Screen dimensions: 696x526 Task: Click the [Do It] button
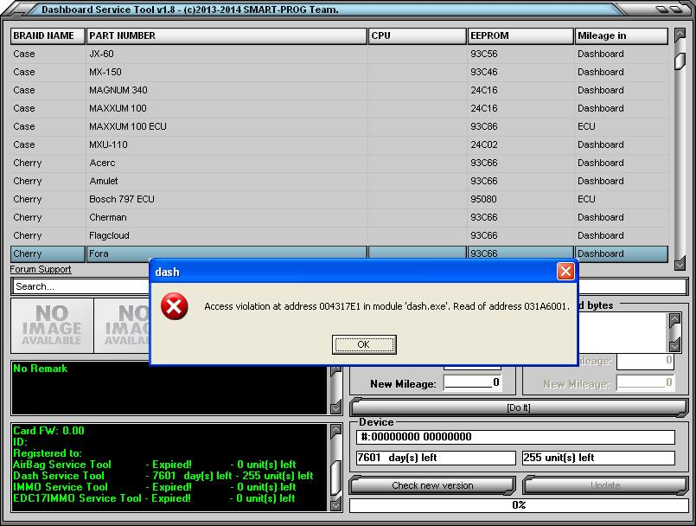point(519,407)
